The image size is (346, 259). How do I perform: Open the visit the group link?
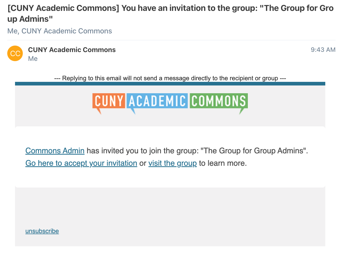[x=172, y=163]
